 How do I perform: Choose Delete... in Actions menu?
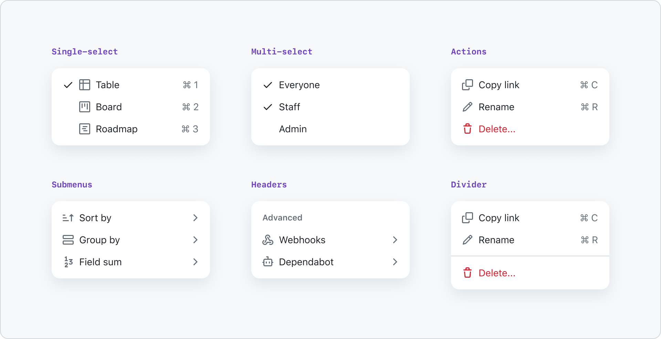(x=530, y=129)
